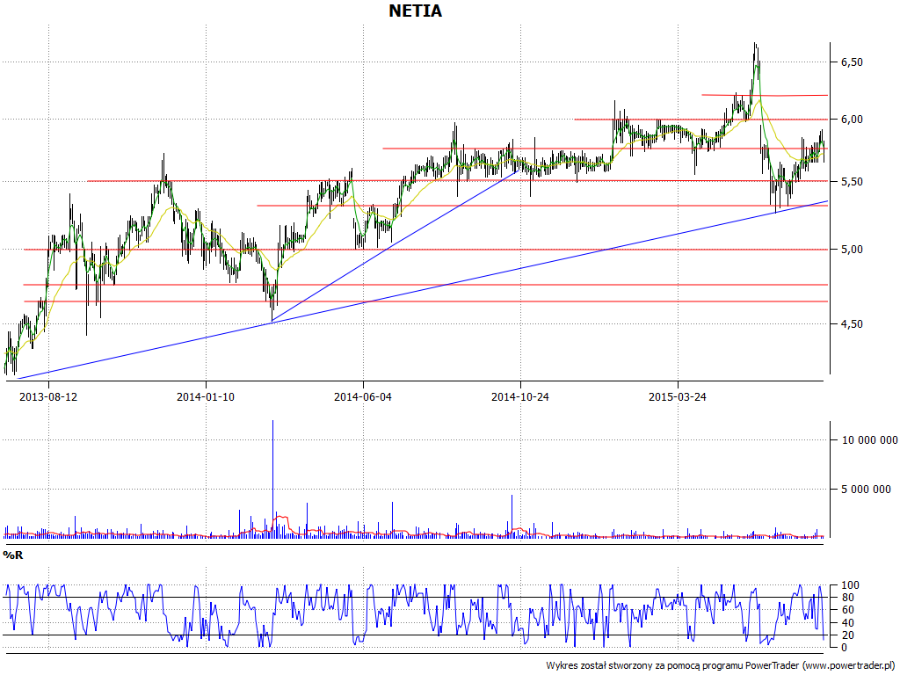
Task: Select the 6,50 price axis label
Action: coord(852,62)
